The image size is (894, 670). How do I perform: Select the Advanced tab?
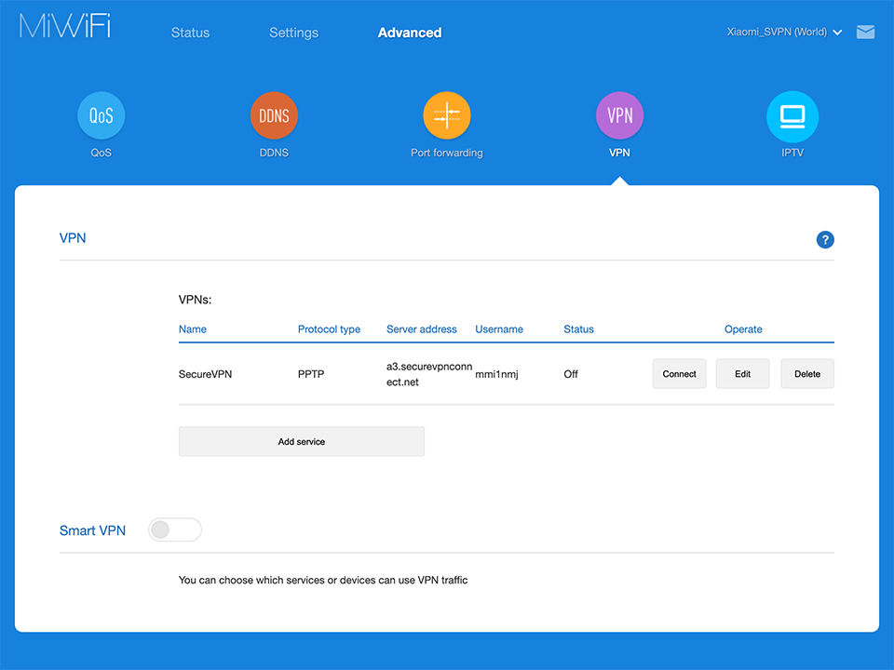(410, 33)
